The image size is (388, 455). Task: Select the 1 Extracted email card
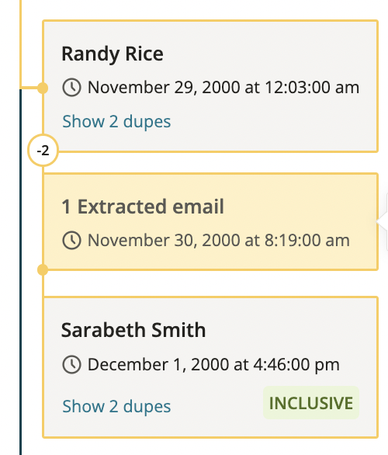(x=210, y=222)
